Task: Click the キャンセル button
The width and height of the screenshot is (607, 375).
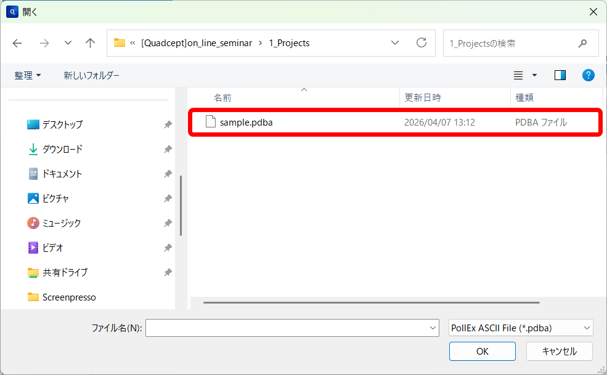Action: [x=559, y=351]
